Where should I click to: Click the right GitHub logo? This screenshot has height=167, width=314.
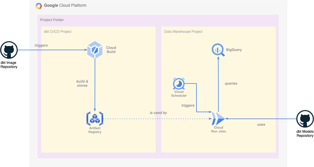(305, 119)
